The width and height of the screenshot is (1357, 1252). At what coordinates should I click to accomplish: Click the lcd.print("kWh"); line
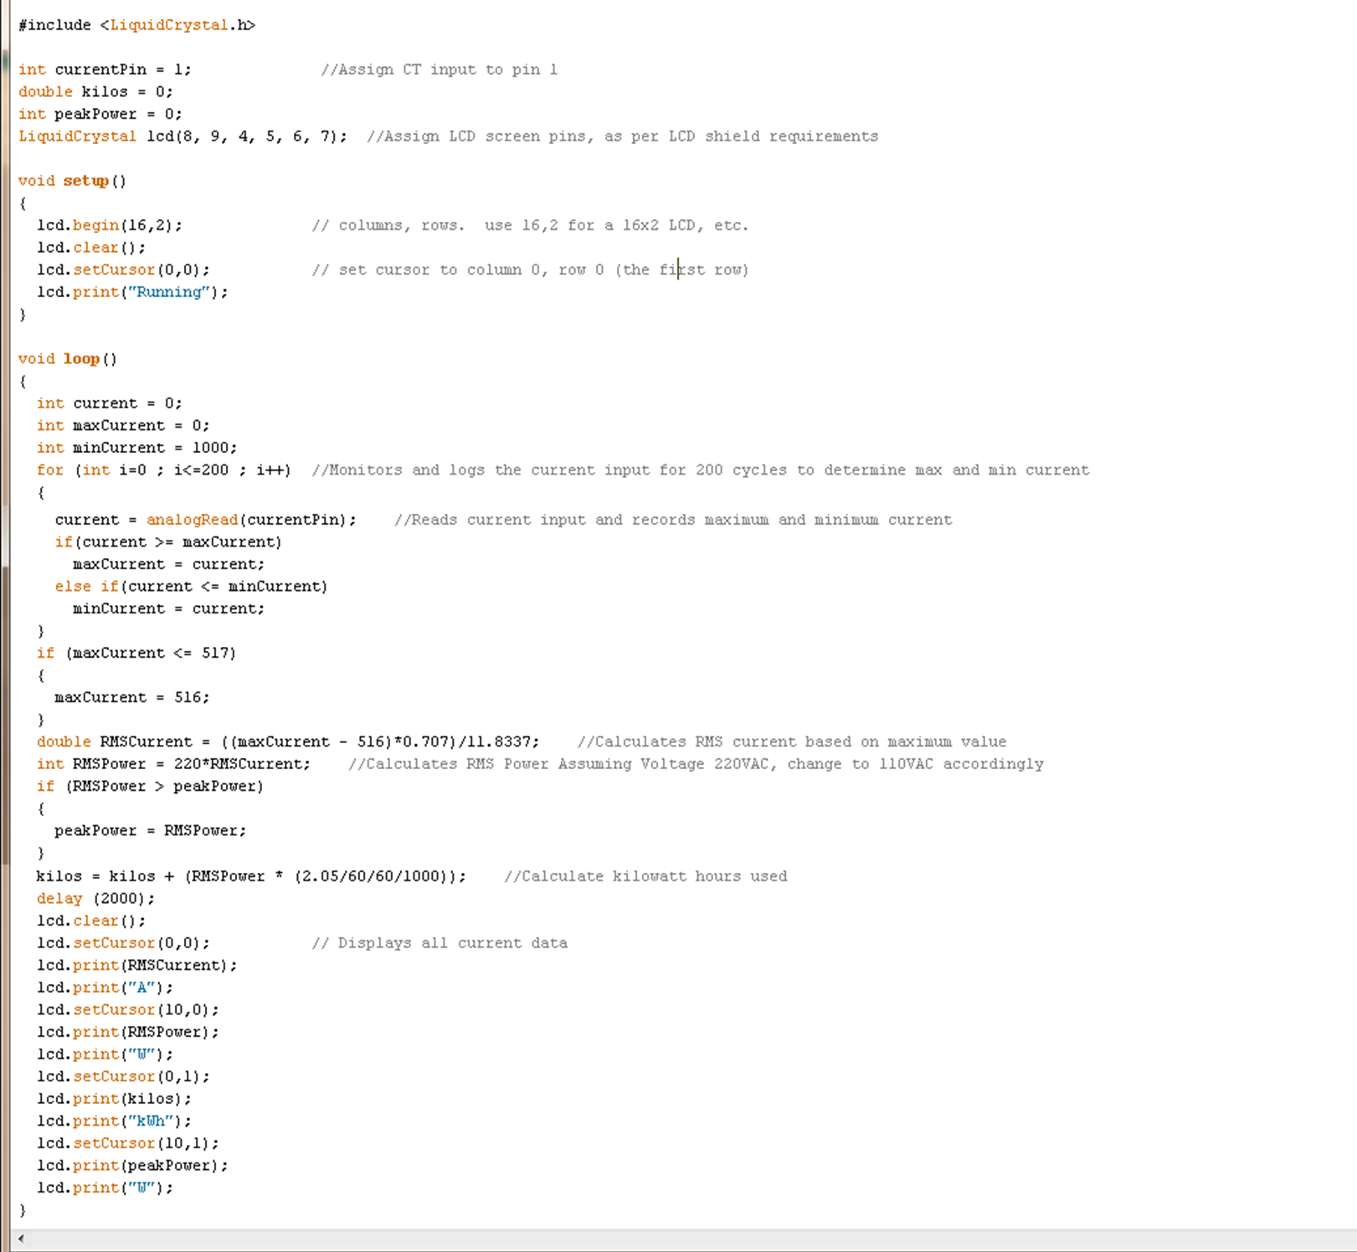[x=114, y=1121]
